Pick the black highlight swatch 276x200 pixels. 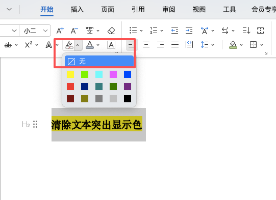point(128,99)
